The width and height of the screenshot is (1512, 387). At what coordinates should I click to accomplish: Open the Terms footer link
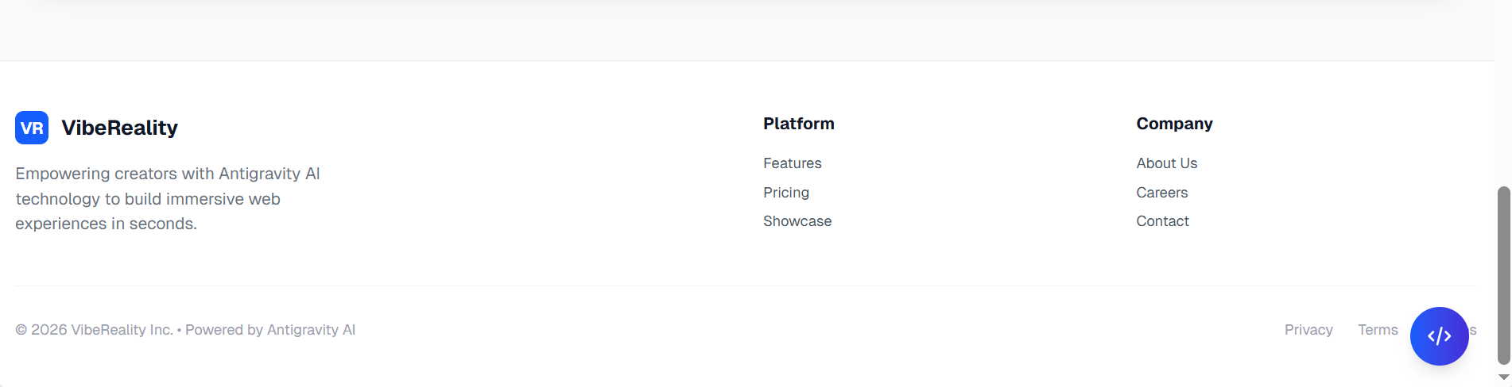[x=1378, y=330]
